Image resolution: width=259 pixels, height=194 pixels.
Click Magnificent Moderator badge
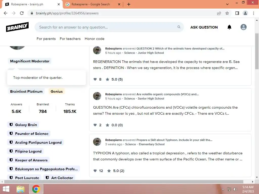pos(30,61)
